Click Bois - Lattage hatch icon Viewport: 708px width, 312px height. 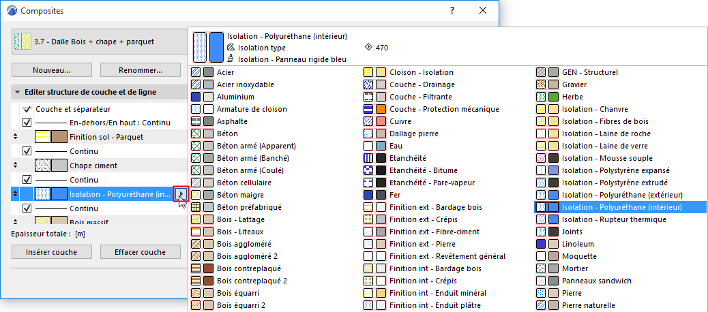point(196,219)
